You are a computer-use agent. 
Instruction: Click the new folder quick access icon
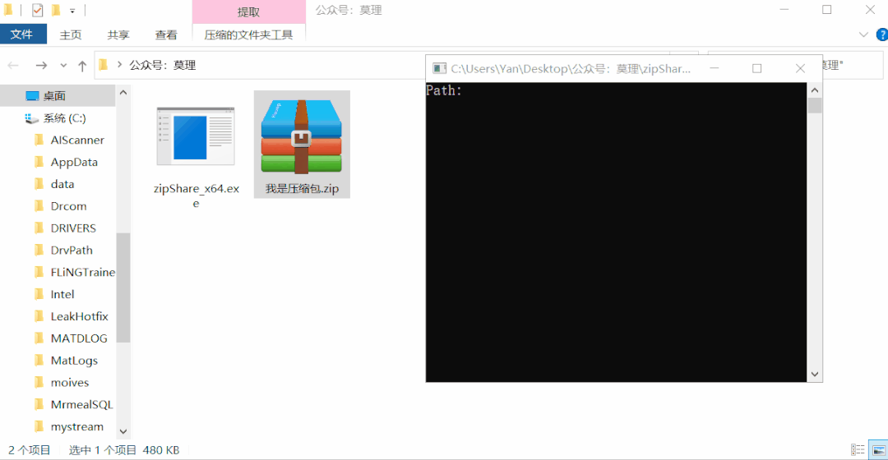point(56,10)
